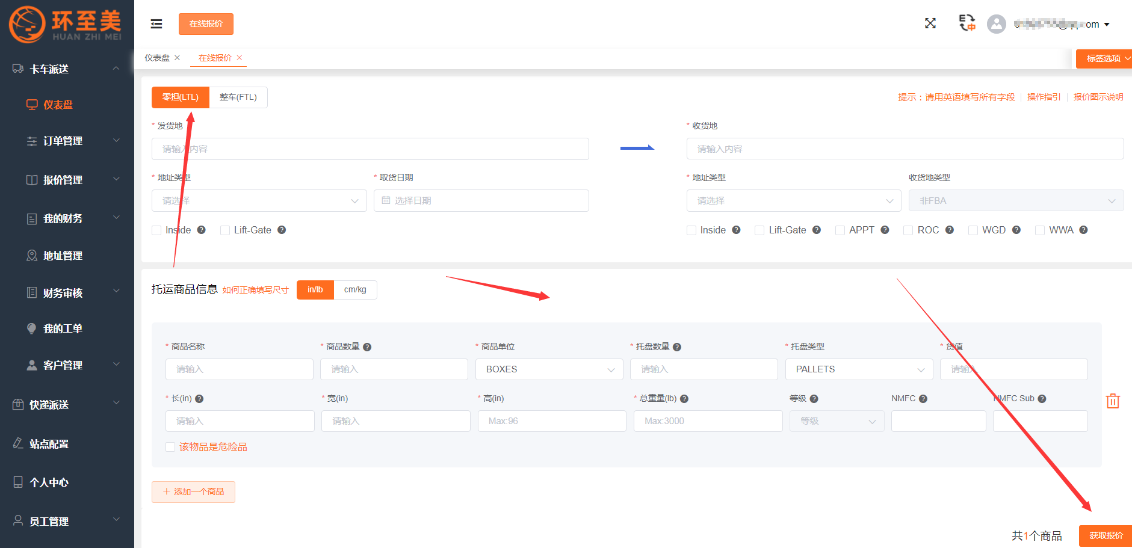Toggle fullscreen with the expand icon
1132x548 pixels.
click(x=930, y=23)
